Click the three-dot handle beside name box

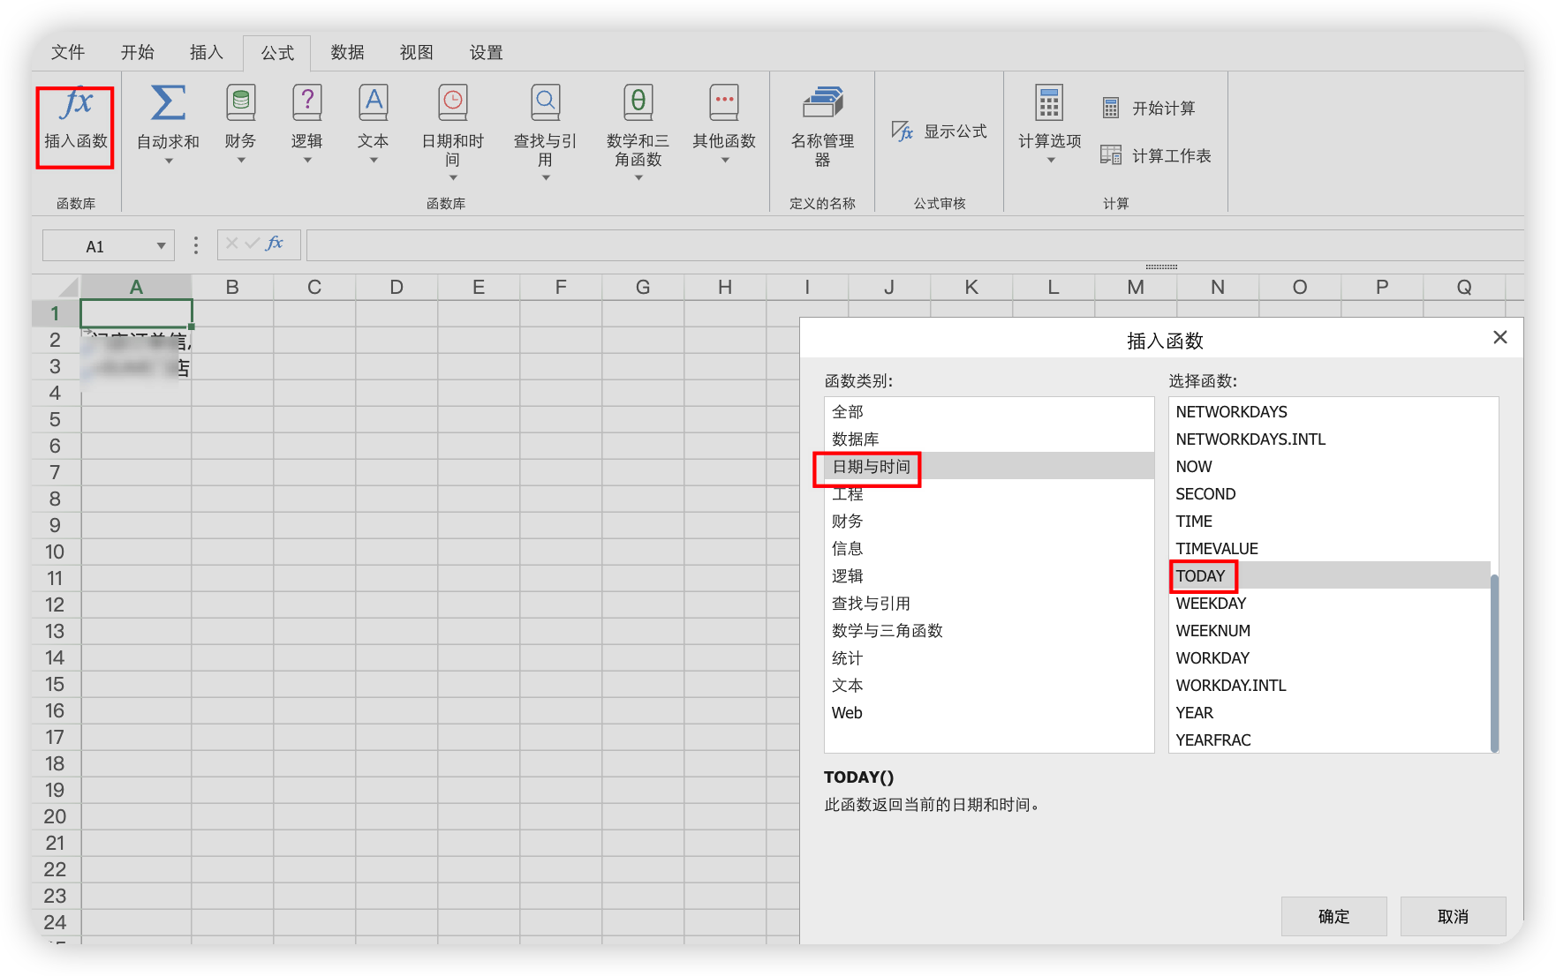click(195, 245)
